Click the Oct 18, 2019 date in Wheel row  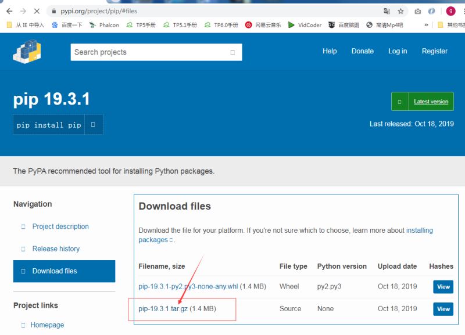tap(397, 286)
